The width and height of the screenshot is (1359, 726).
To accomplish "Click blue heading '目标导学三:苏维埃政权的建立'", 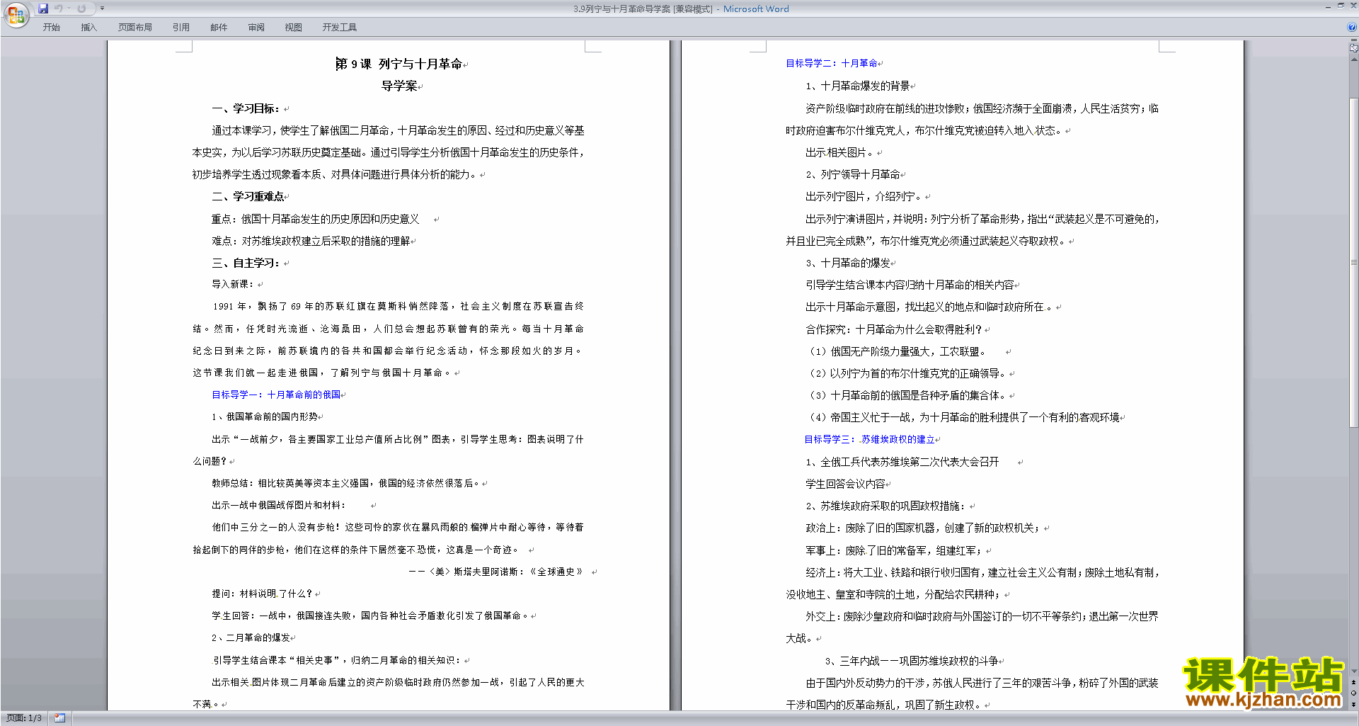I will click(x=870, y=439).
